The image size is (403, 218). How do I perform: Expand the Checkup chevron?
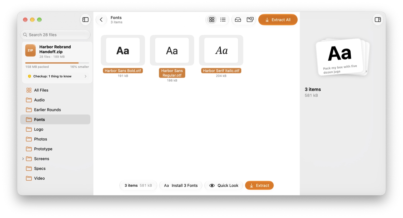(86, 76)
